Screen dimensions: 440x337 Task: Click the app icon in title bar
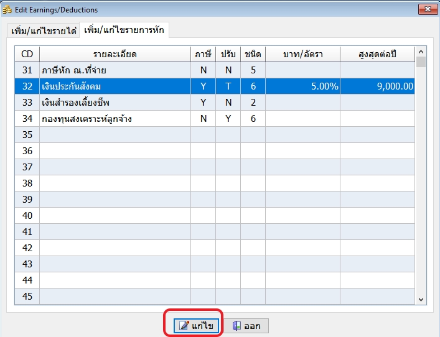(7, 10)
